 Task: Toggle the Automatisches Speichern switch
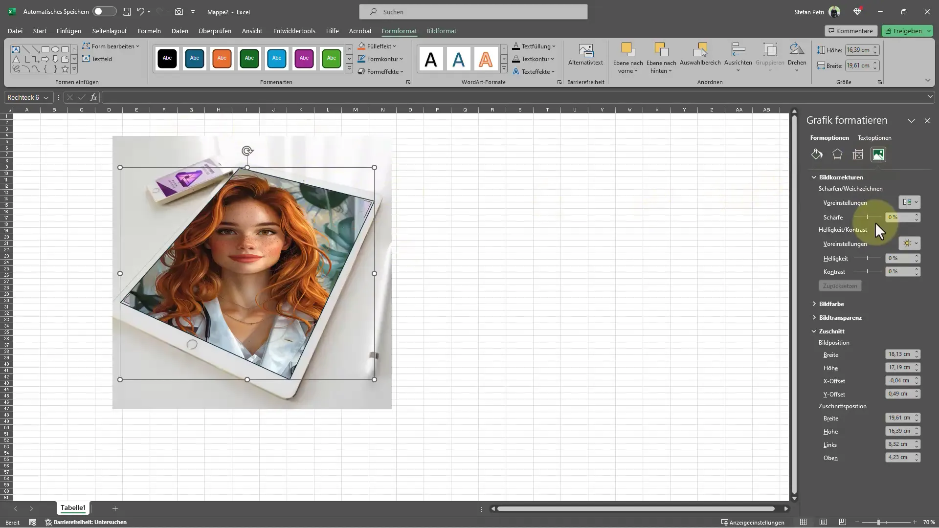coord(105,11)
